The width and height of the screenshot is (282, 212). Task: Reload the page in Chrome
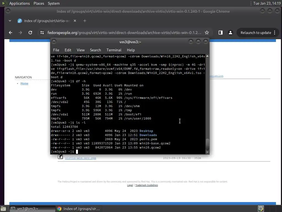(x=30, y=33)
